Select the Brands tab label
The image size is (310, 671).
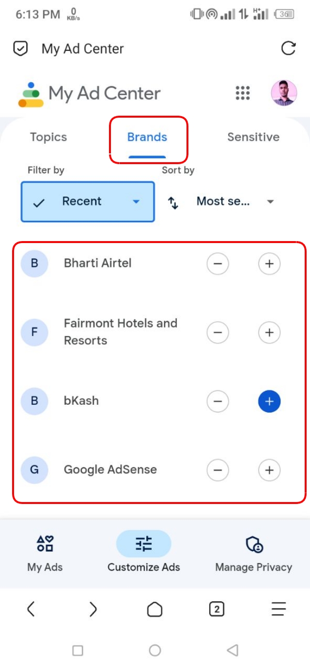[x=147, y=137]
